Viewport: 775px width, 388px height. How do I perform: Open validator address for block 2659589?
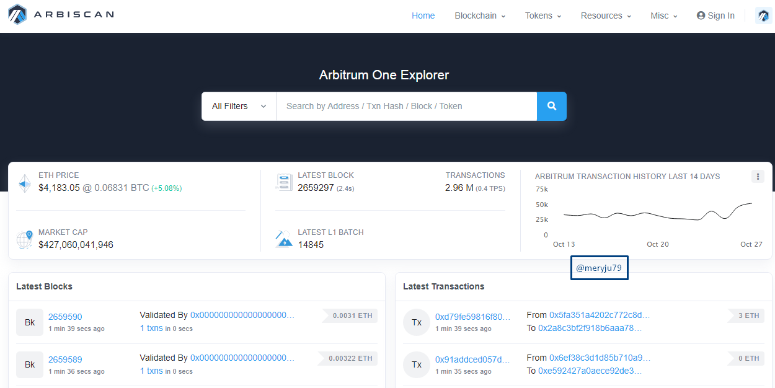[x=242, y=358]
